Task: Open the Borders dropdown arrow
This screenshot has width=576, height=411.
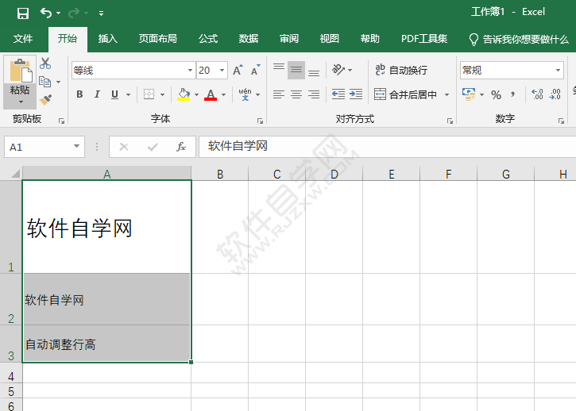Action: click(x=162, y=94)
